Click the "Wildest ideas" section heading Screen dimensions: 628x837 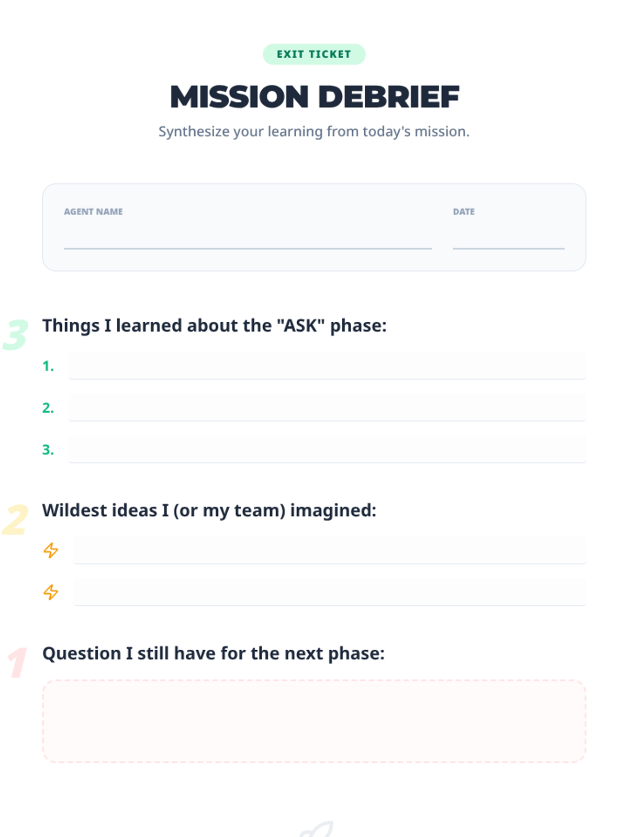[209, 510]
